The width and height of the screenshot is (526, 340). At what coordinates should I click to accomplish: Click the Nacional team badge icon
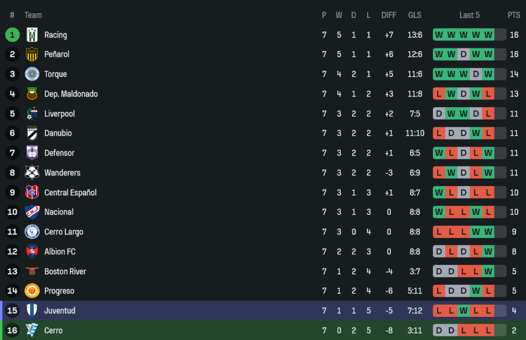tap(32, 212)
